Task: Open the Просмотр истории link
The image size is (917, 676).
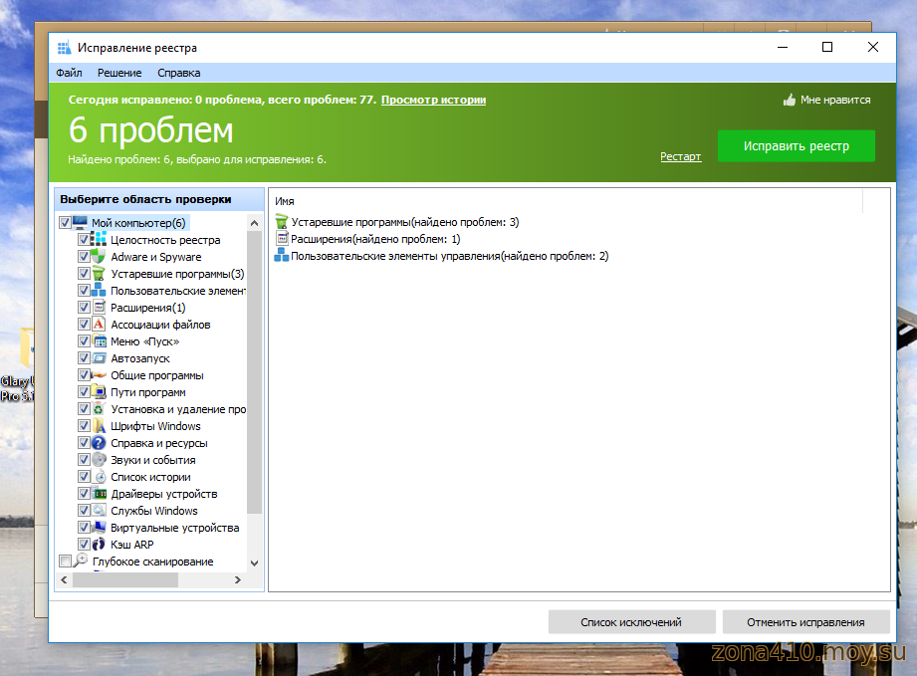Action: pos(433,100)
